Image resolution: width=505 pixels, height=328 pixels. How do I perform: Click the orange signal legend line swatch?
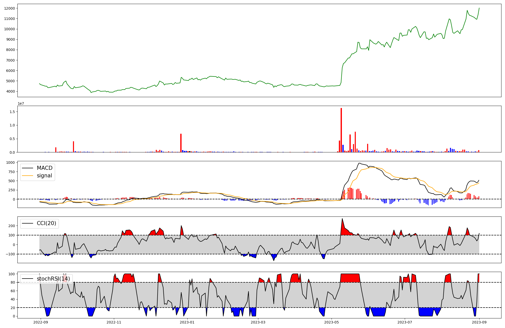click(x=28, y=176)
